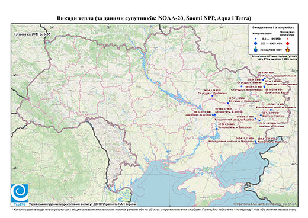Click the date stamp 13 жовтня 2021

(32, 34)
